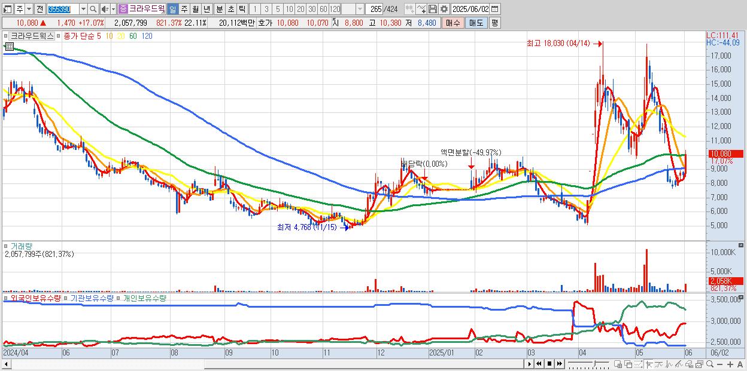Screen dimensions: 747x371
Task: Select the 월 monthly period button
Action: tap(195, 9)
